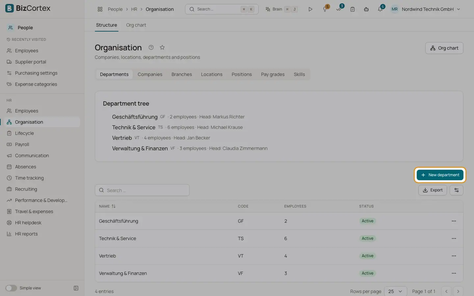Open row actions for Geschäftsführung
Viewport: 474px width, 296px height.
(x=454, y=221)
